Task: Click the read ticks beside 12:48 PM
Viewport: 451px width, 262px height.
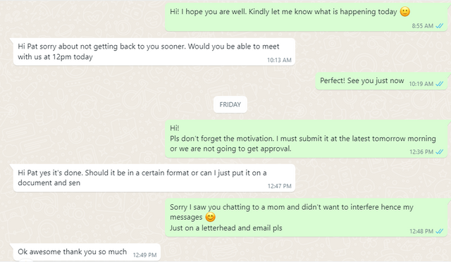Action: pos(439,231)
